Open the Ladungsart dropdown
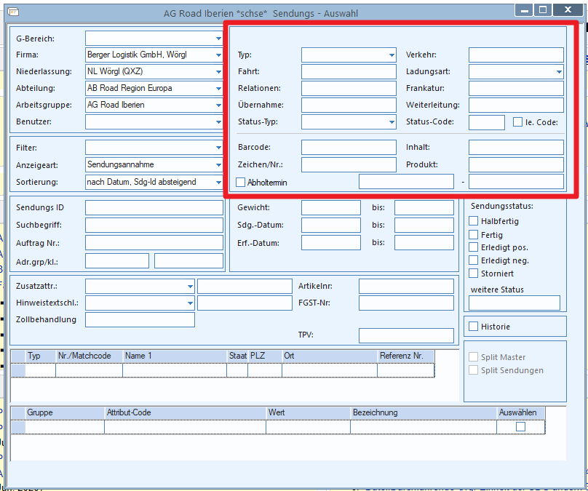The width and height of the screenshot is (588, 491). 559,71
